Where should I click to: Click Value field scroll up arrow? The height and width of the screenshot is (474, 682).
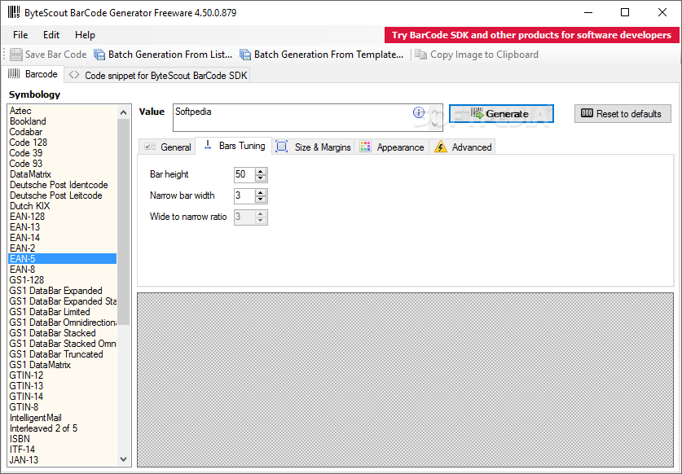[435, 112]
